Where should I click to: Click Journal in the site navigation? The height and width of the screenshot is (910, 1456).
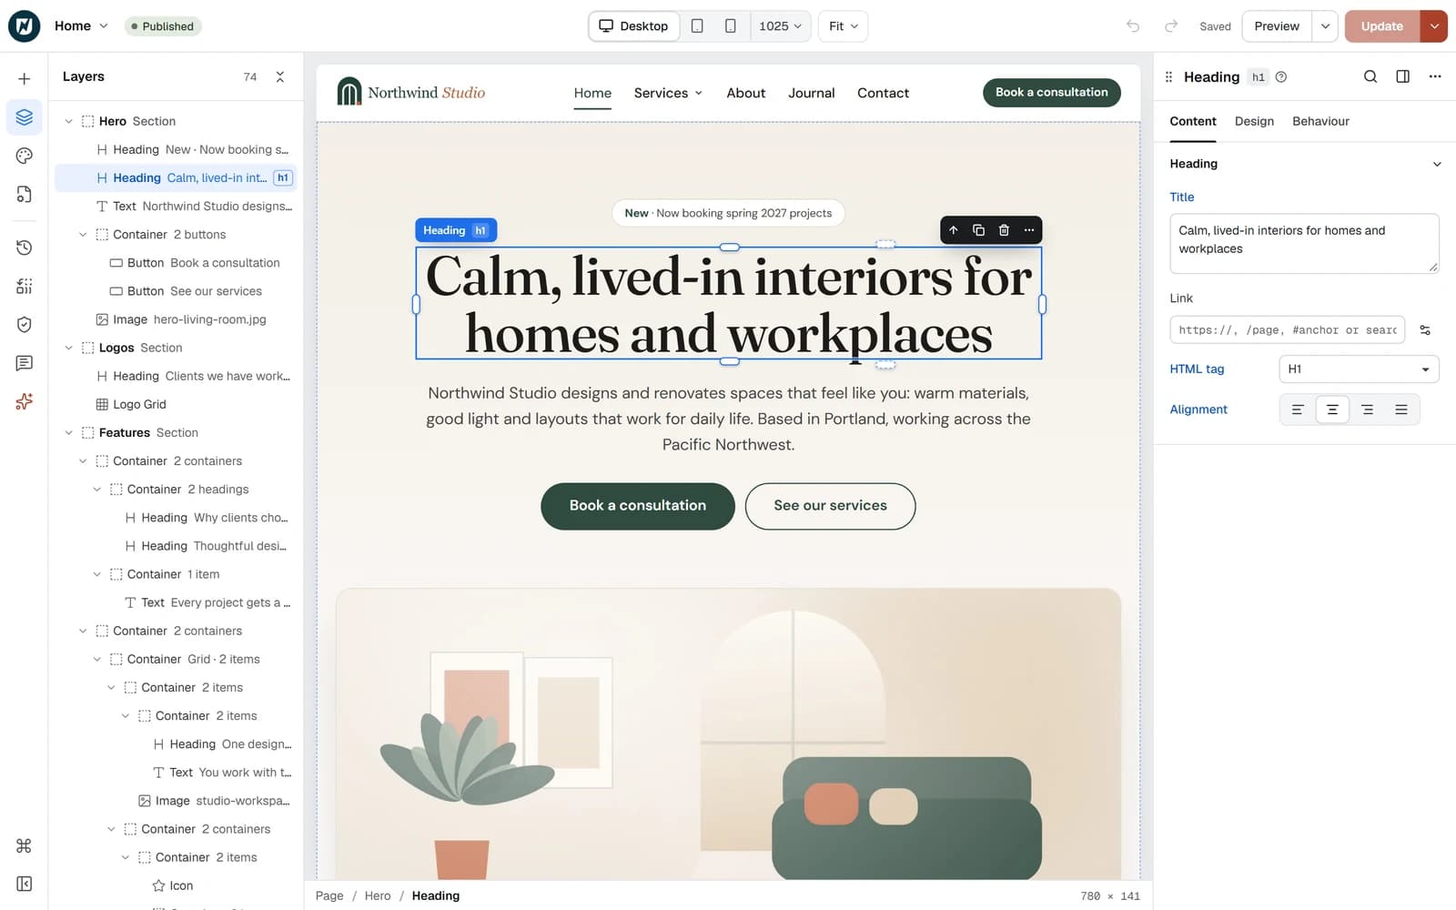811,93
